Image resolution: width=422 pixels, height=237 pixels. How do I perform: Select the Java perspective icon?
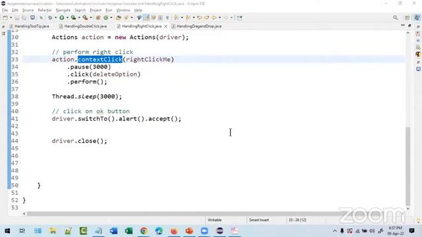tap(417, 18)
